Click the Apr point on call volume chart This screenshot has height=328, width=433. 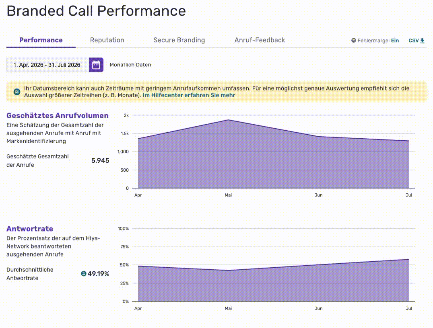[x=138, y=139]
